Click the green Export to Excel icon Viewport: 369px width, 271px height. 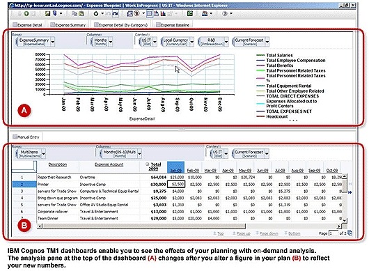point(189,14)
